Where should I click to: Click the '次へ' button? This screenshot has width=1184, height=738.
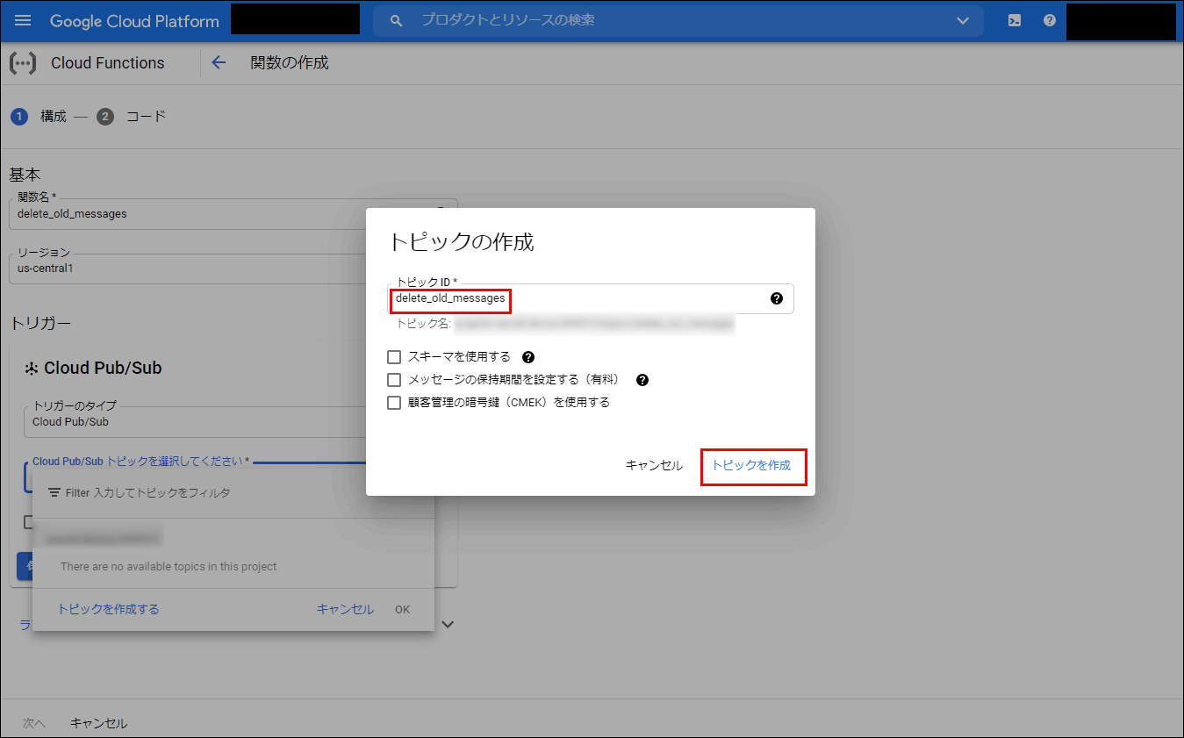click(x=34, y=723)
